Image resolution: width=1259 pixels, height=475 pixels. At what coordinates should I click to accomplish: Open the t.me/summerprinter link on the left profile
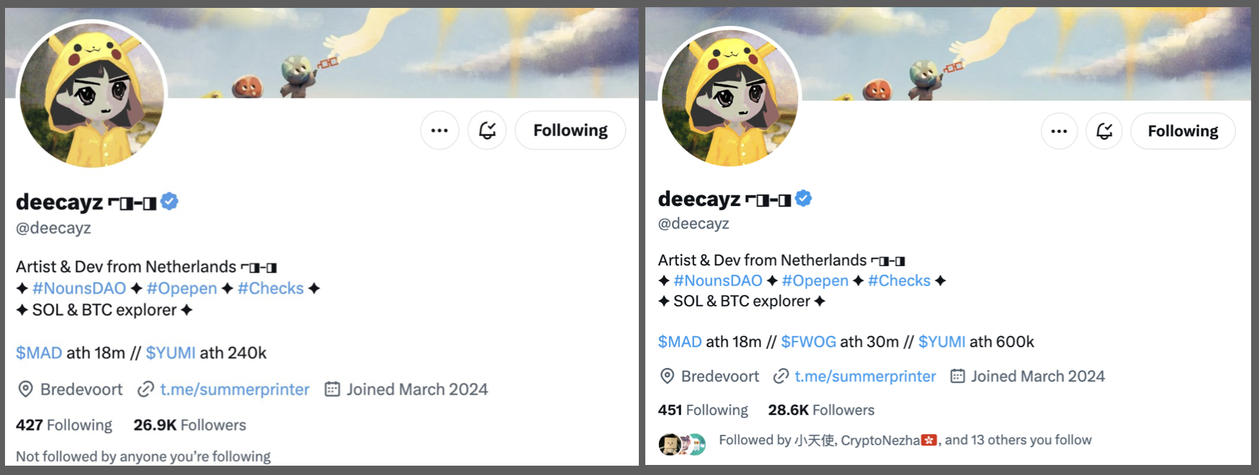[x=235, y=390]
